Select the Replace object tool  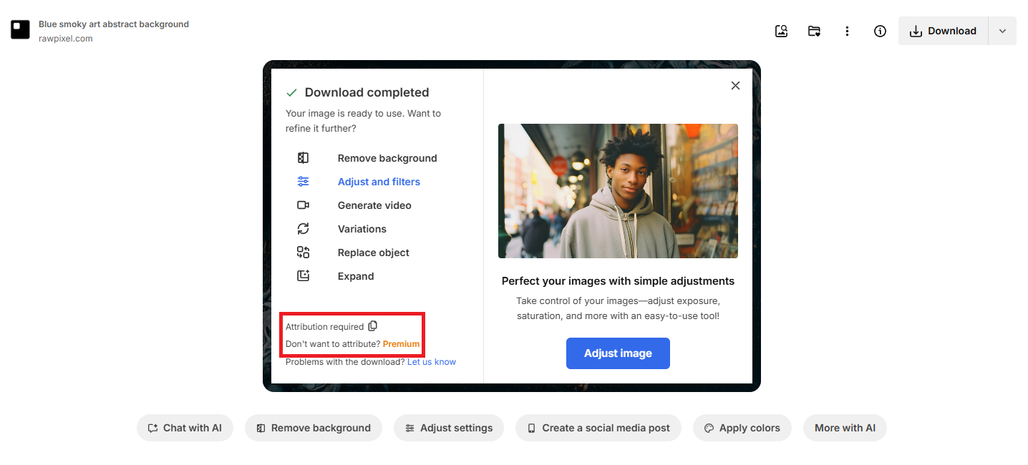[x=374, y=252]
